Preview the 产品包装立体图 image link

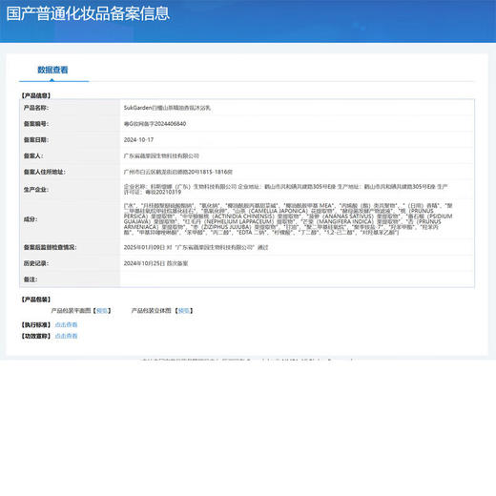(184, 311)
